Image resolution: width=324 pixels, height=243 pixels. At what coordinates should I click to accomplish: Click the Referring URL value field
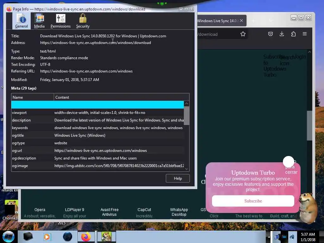(86, 71)
